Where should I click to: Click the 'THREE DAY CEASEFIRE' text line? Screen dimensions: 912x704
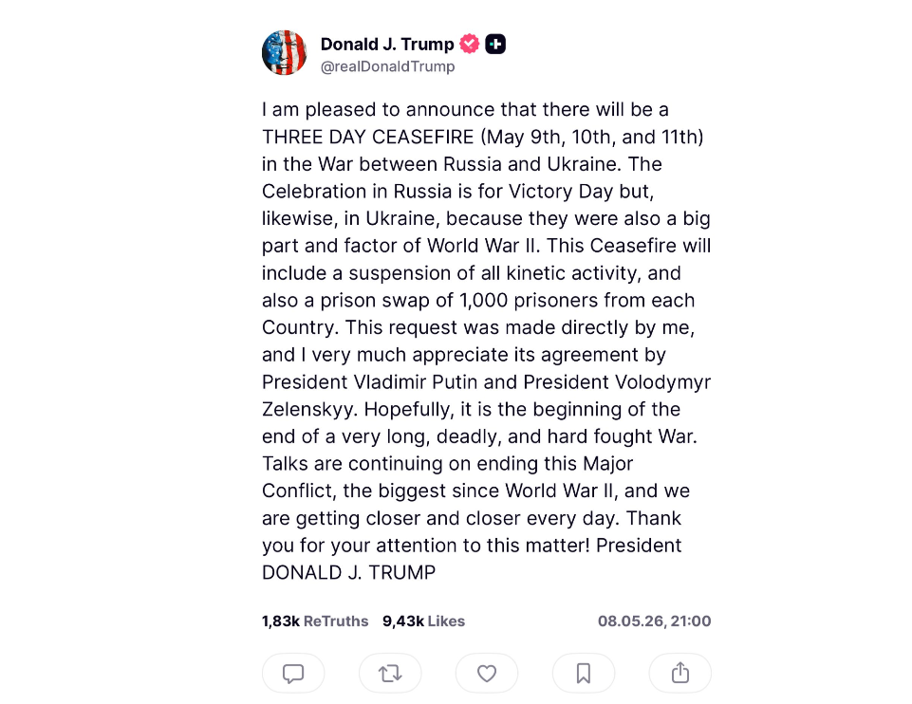(x=483, y=137)
